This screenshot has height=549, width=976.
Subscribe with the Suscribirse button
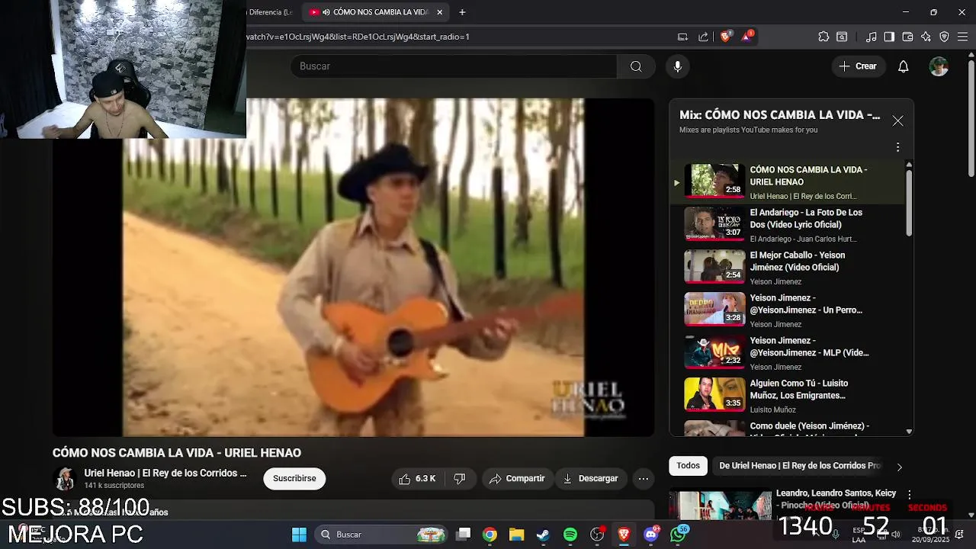294,479
